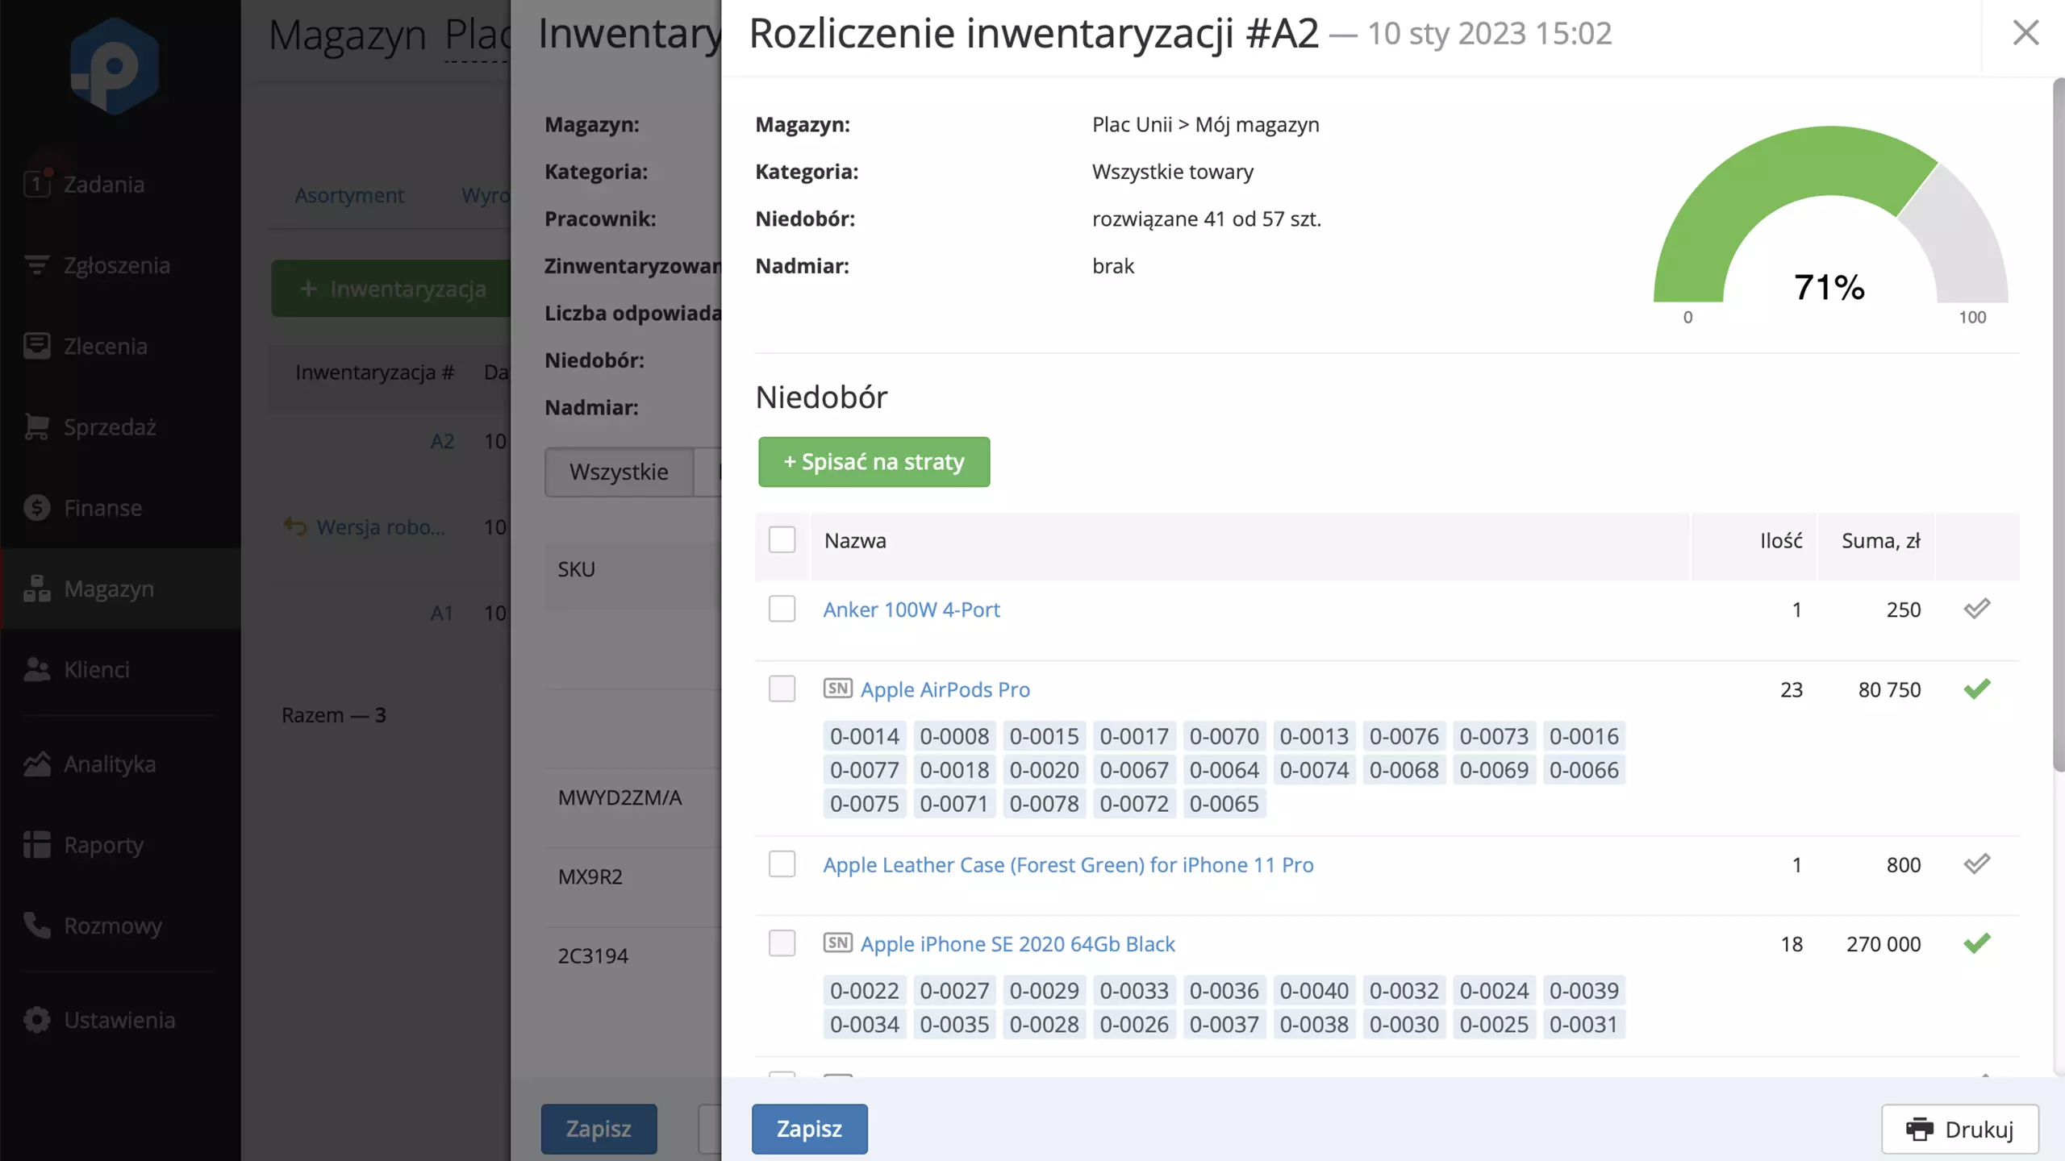Viewport: 2065px width, 1161px height.
Task: Click Zapisz in Inwentaryzacja panel behind
Action: point(599,1129)
